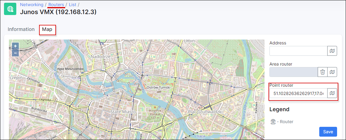This screenshot has height=140, width=346.
Task: Open the Networking breadcrumb link
Action: pyautogui.click(x=32, y=5)
